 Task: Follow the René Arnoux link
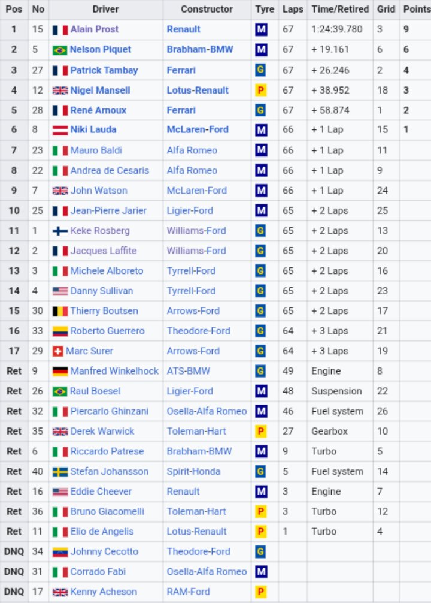[98, 110]
